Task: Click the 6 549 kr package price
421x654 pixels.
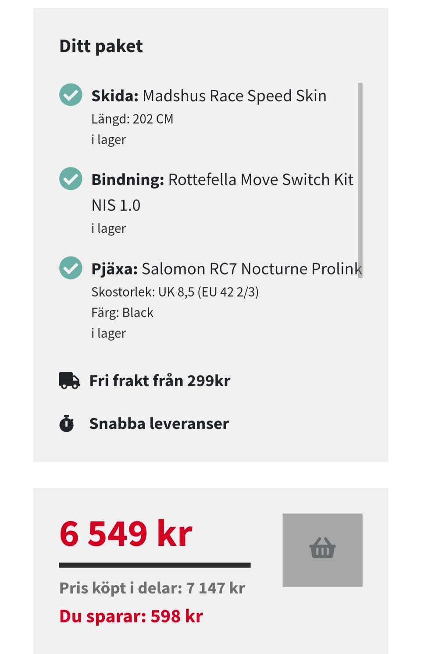Action: click(126, 533)
